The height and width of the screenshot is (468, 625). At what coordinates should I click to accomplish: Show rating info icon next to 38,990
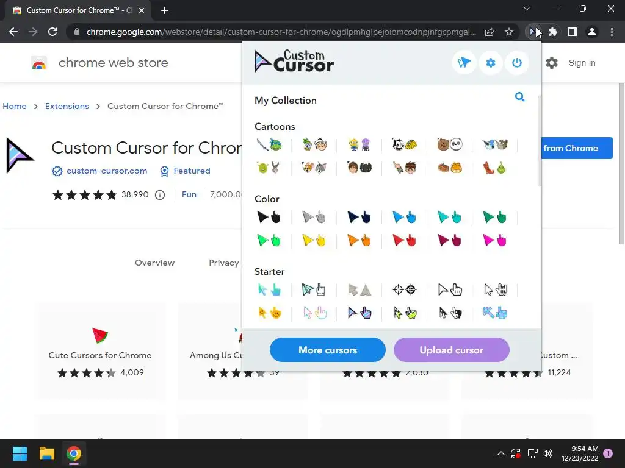pos(160,195)
